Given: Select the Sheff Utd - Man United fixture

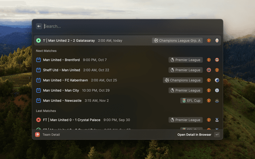Looking at the screenshot, I should [x=127, y=70].
